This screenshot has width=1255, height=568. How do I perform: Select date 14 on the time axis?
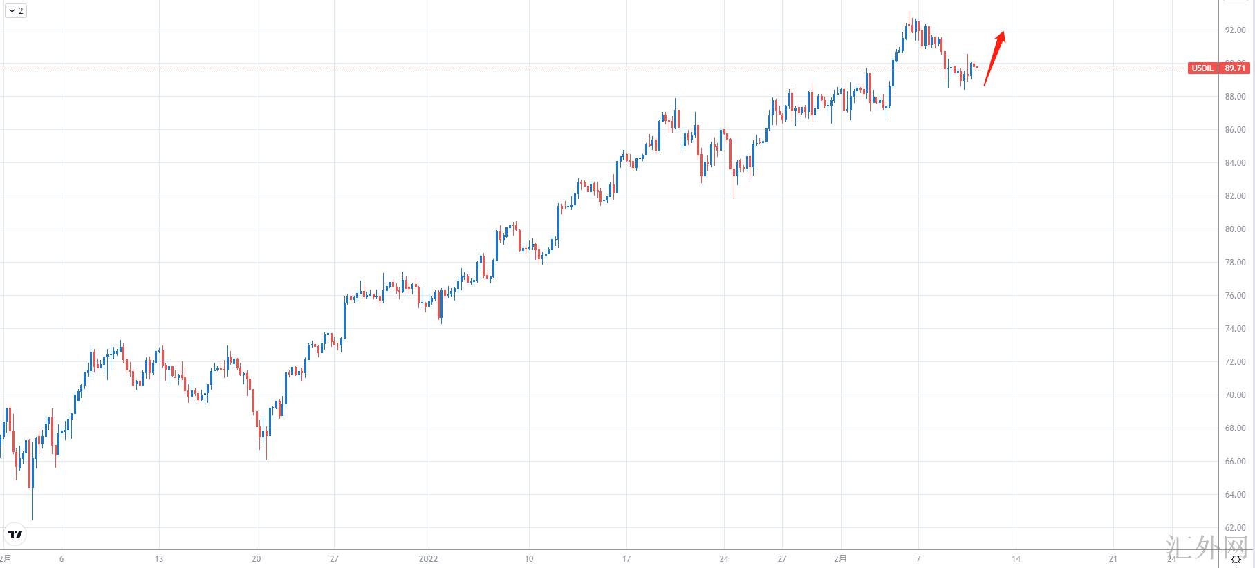1016,559
